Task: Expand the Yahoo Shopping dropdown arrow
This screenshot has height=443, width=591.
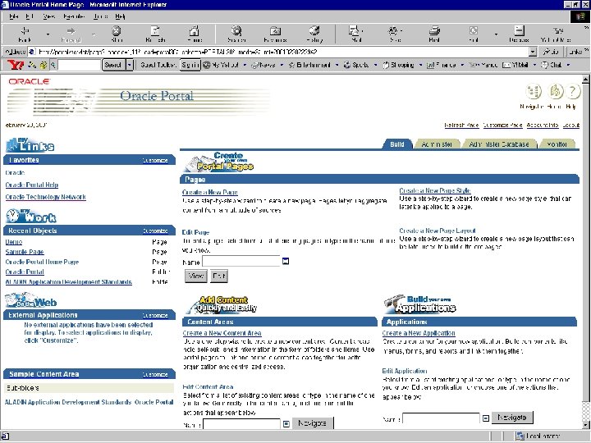Action: click(x=420, y=65)
